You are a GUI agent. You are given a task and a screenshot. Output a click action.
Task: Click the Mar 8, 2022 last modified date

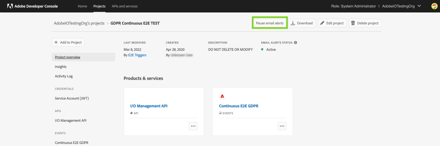tap(132, 49)
